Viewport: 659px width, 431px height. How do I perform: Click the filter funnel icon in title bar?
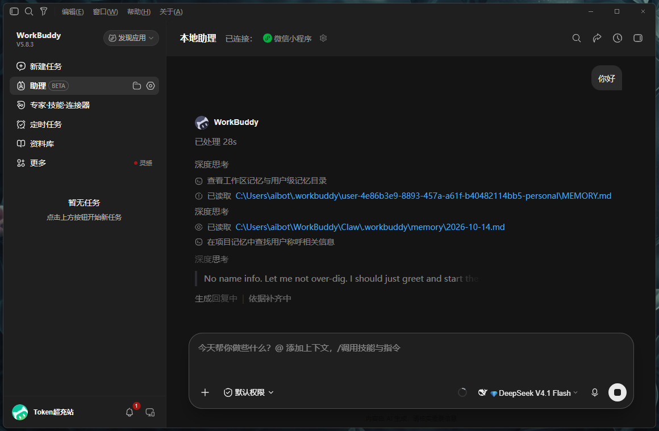click(x=44, y=11)
